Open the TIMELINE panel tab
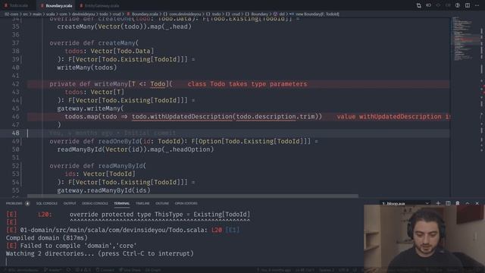This screenshot has height=273, width=485. point(142,203)
